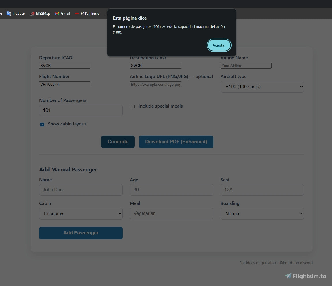Open the Aircraft type dropdown

click(262, 87)
